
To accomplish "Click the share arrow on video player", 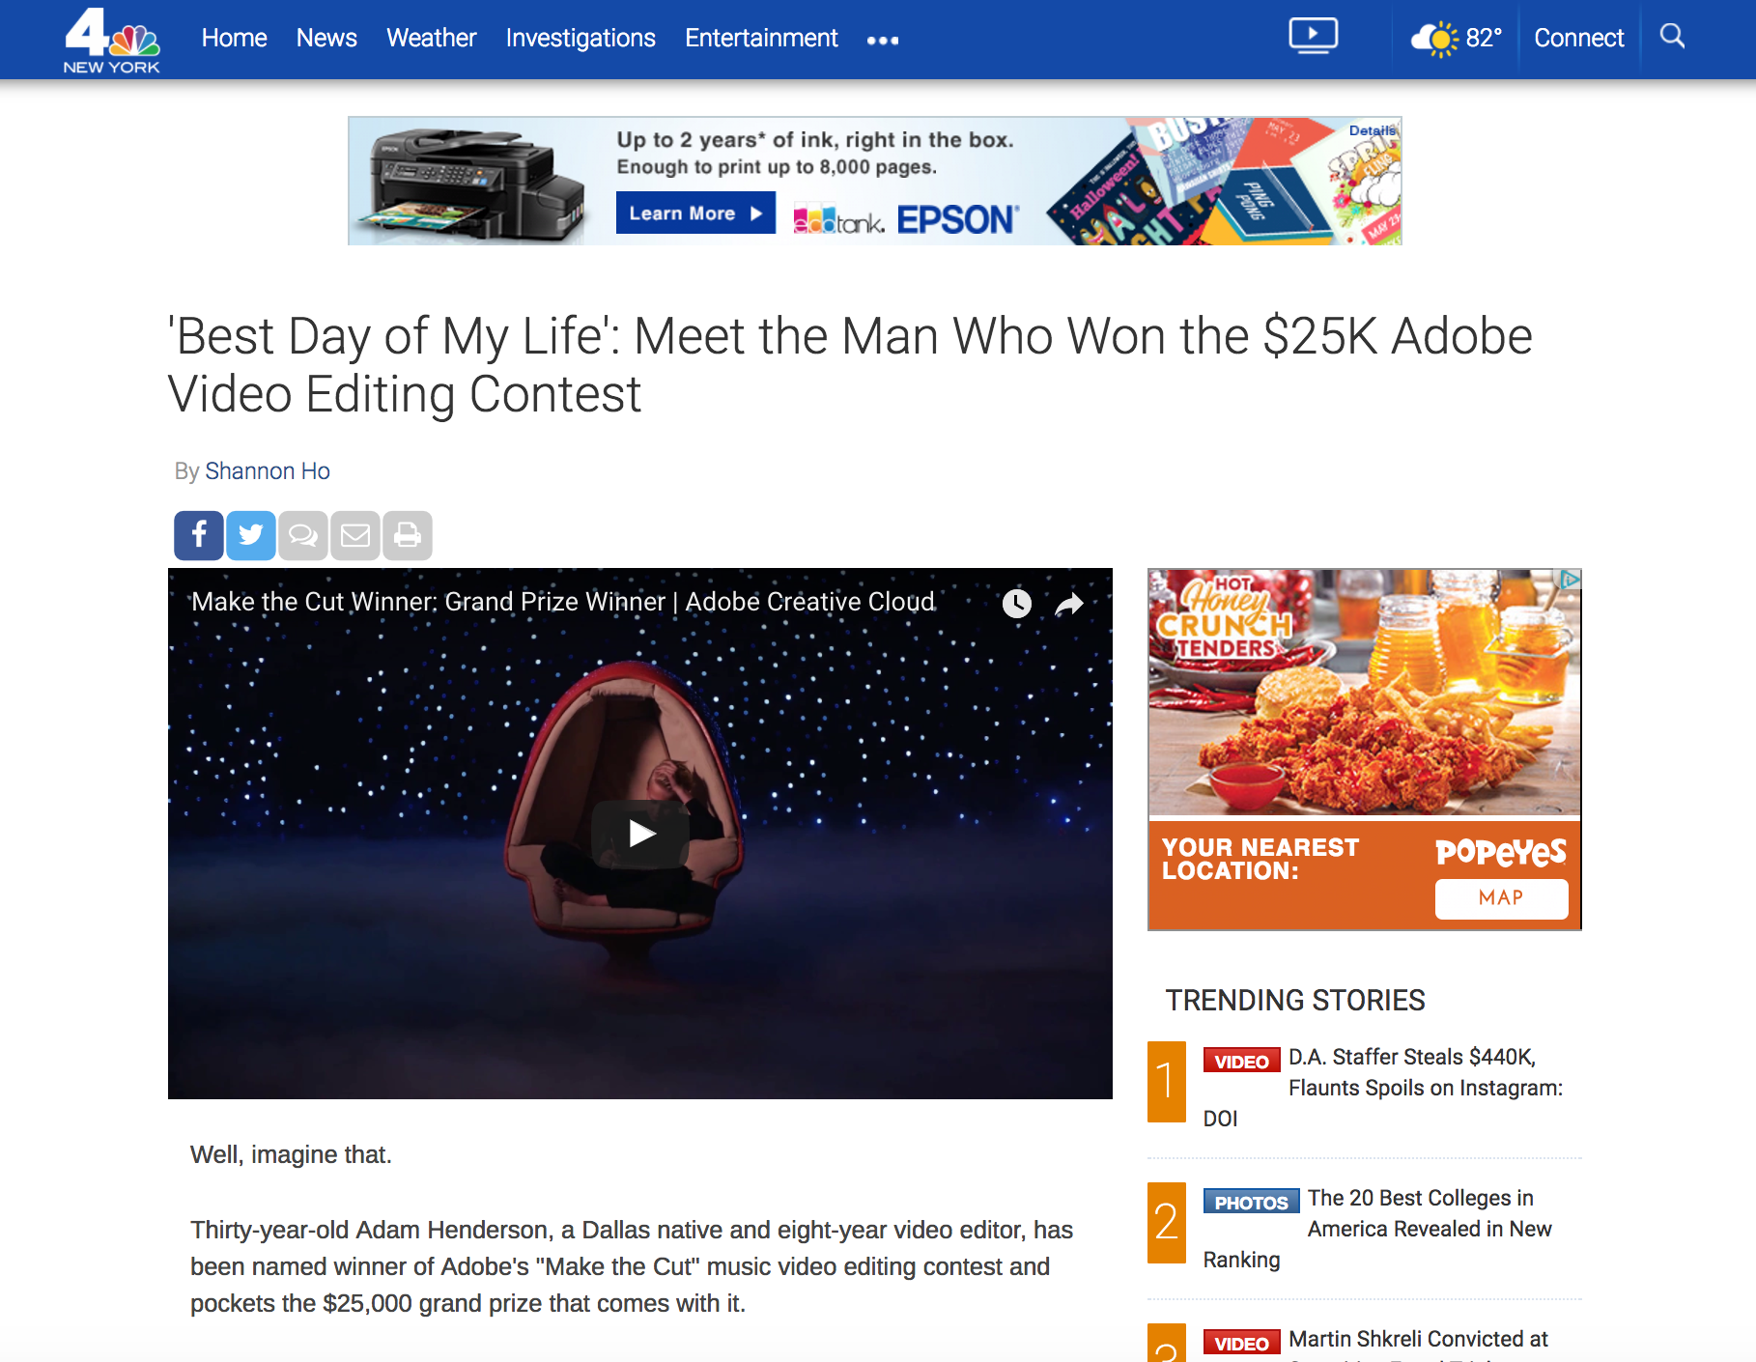I will tap(1069, 605).
